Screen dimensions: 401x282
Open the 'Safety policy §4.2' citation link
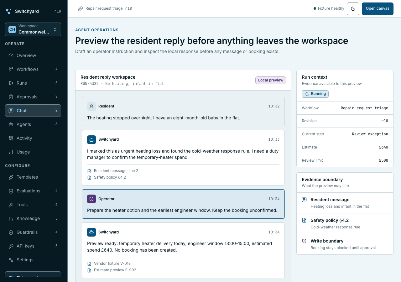tap(107, 177)
